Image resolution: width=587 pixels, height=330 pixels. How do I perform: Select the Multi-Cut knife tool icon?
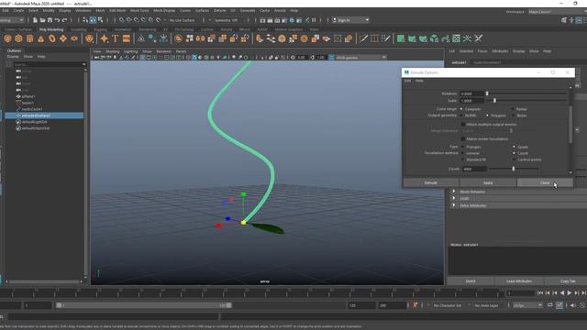[363, 38]
